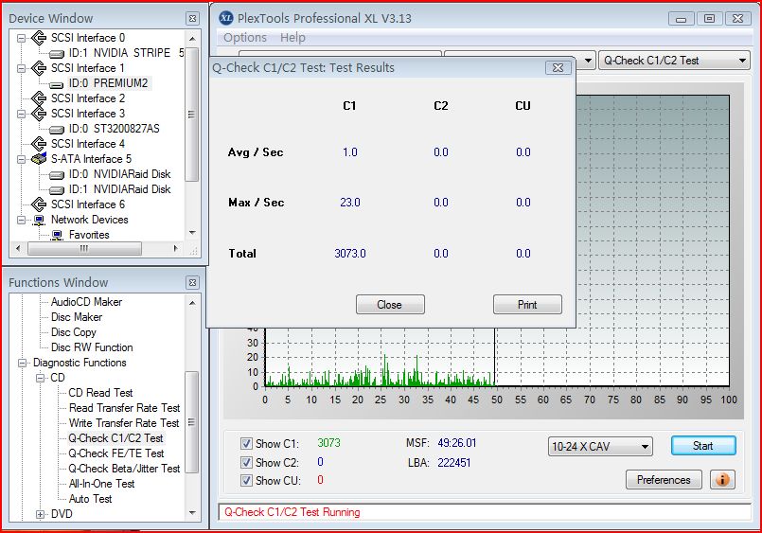Click the SCSI Interface 4 connector icon
This screenshot has width=762, height=533.
pos(39,144)
